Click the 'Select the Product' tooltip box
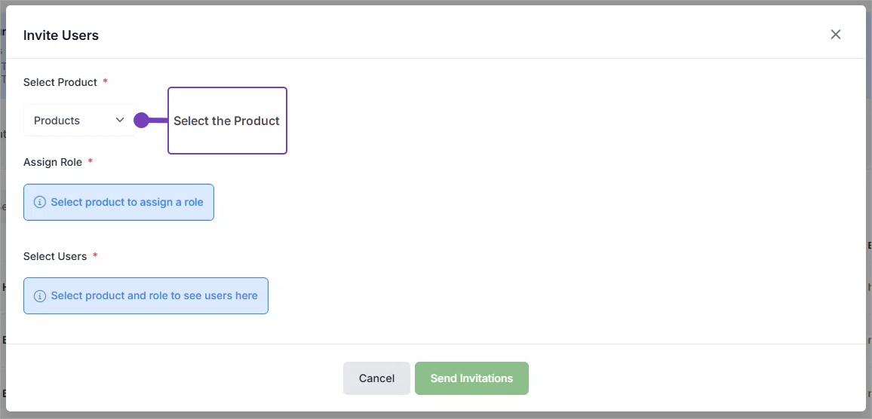 tap(227, 121)
